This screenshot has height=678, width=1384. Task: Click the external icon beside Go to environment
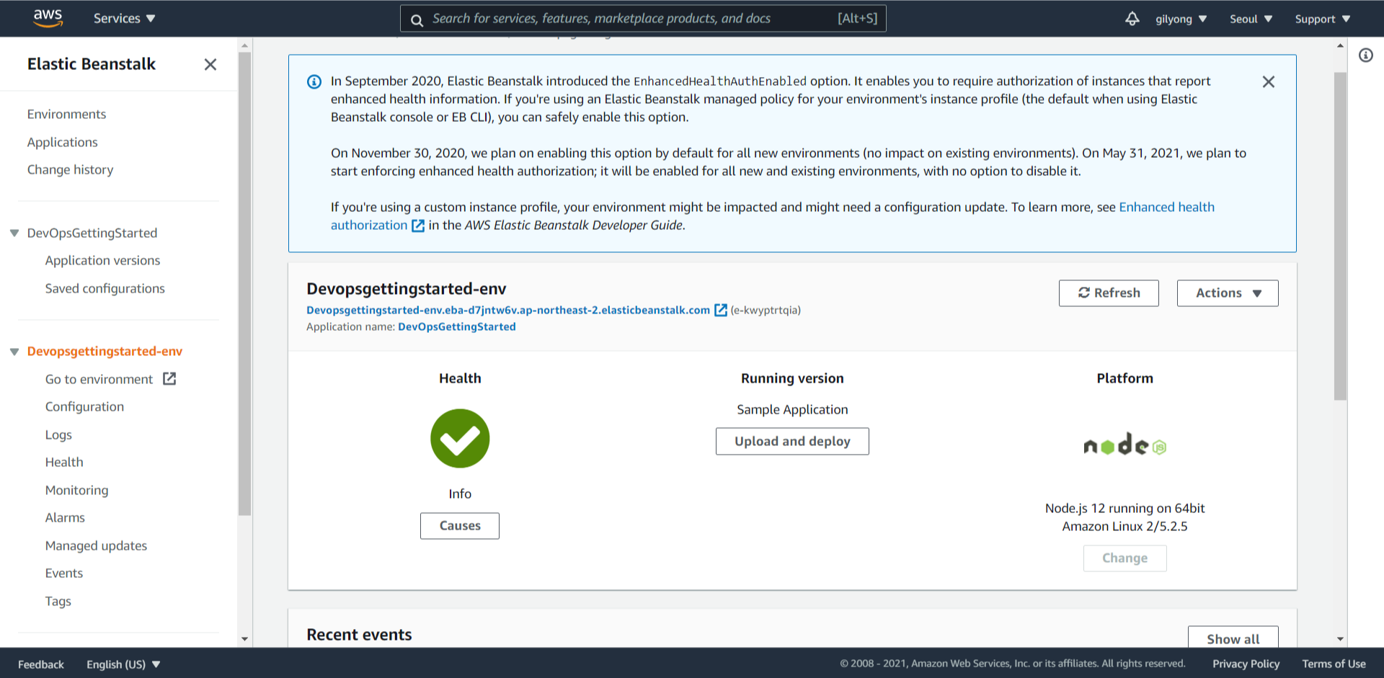[x=169, y=378]
